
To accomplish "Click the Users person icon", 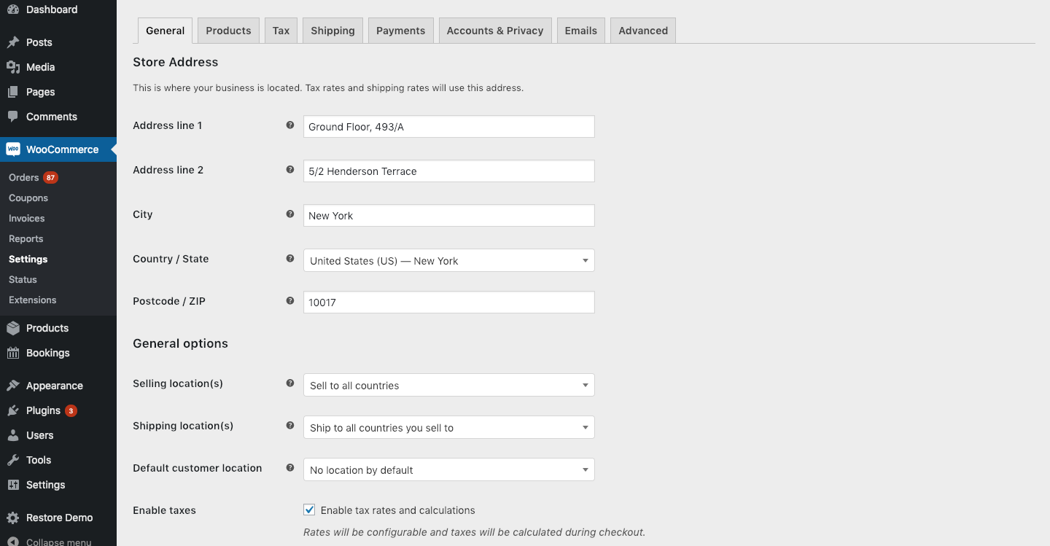I will 13,435.
